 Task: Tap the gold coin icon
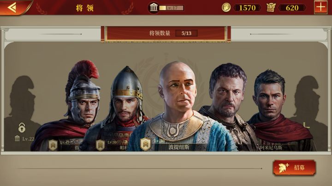tap(226, 8)
